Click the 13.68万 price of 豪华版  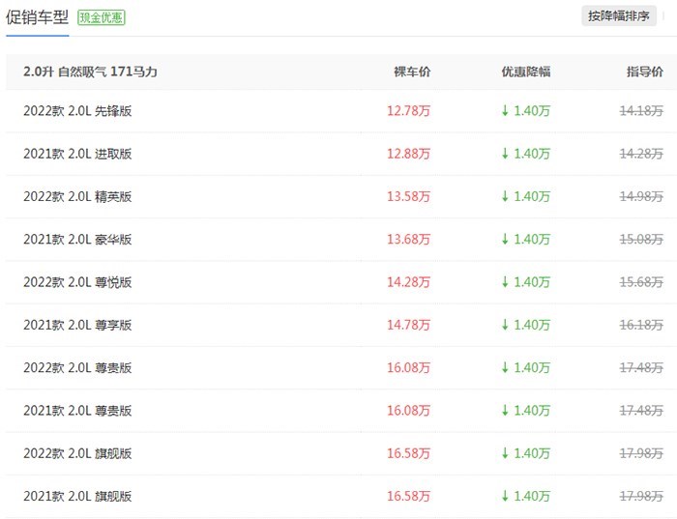click(x=408, y=239)
